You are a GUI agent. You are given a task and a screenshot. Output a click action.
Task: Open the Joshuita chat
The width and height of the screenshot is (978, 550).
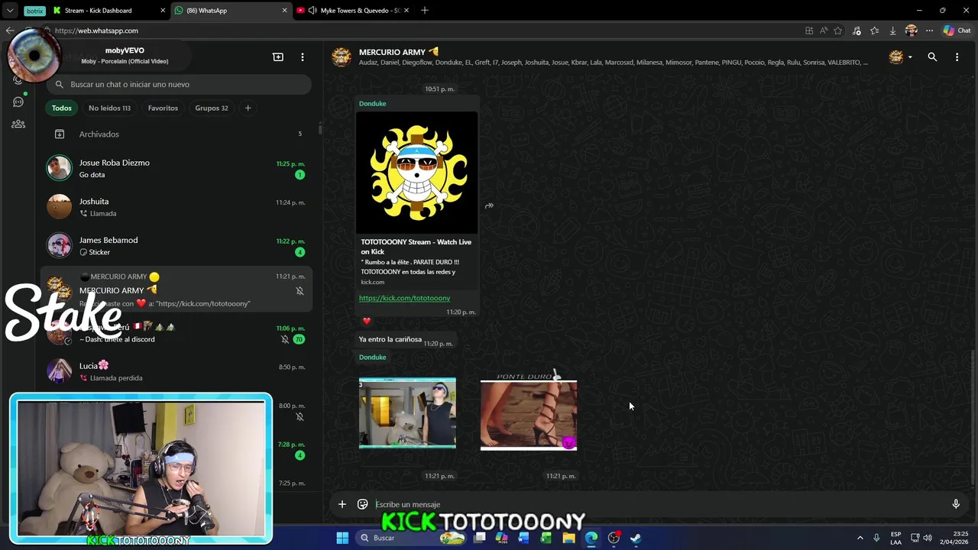point(177,207)
